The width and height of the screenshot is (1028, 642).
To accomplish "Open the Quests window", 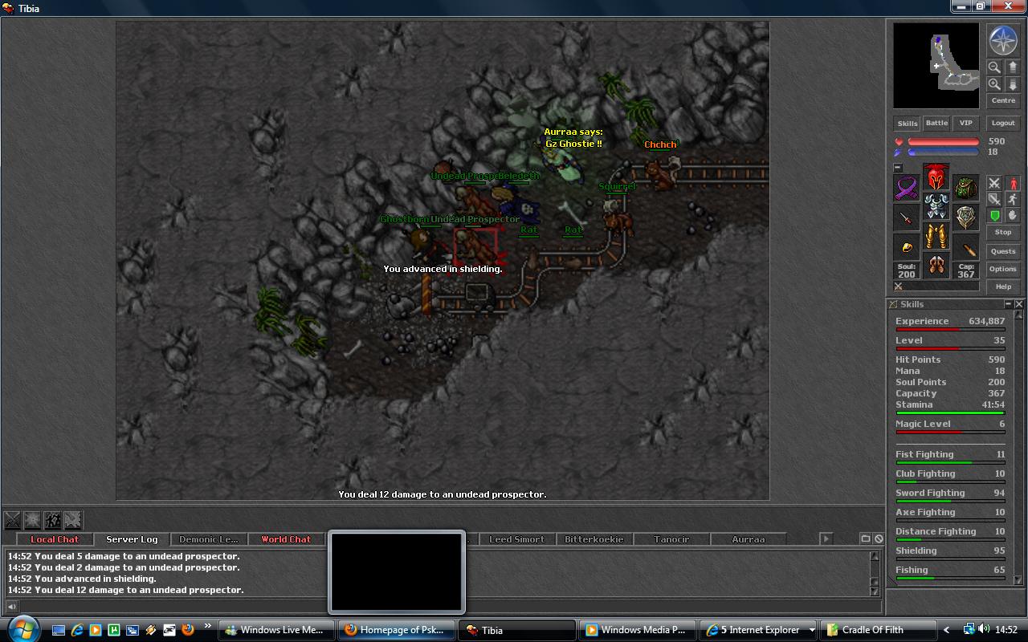I will click(x=1003, y=251).
